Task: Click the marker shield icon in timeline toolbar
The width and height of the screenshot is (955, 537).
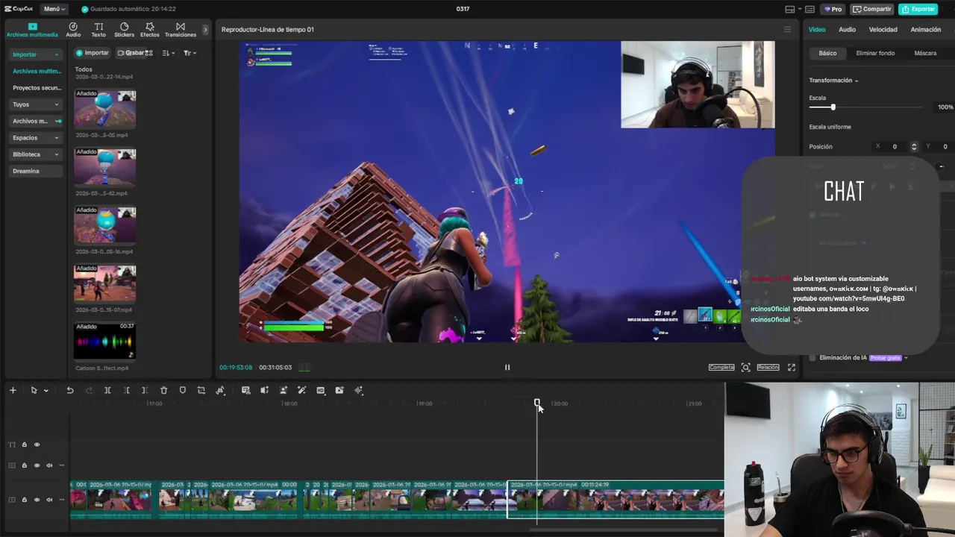Action: pos(182,390)
